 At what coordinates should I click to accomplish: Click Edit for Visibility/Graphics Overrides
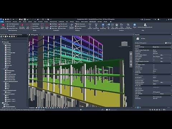tap(162, 61)
